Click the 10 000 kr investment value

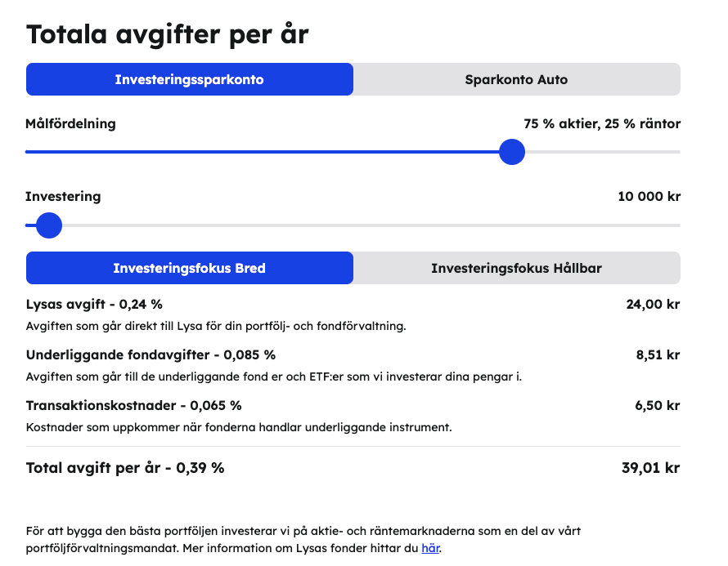(x=649, y=197)
